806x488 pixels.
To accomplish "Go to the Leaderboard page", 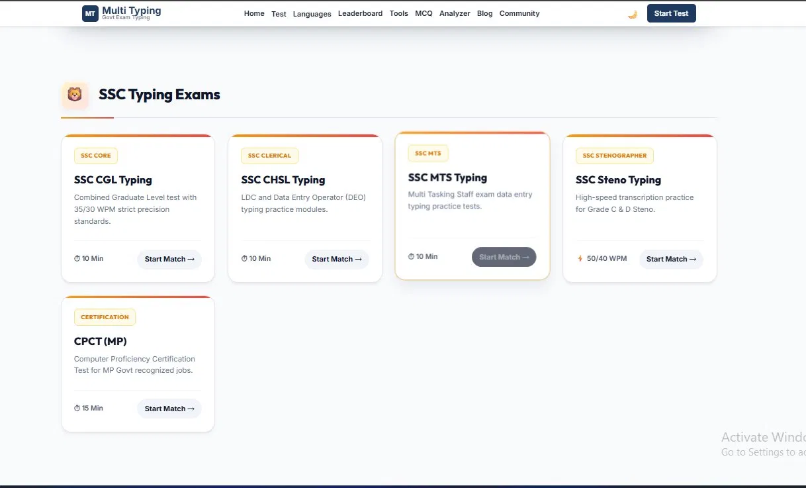I will [x=360, y=13].
